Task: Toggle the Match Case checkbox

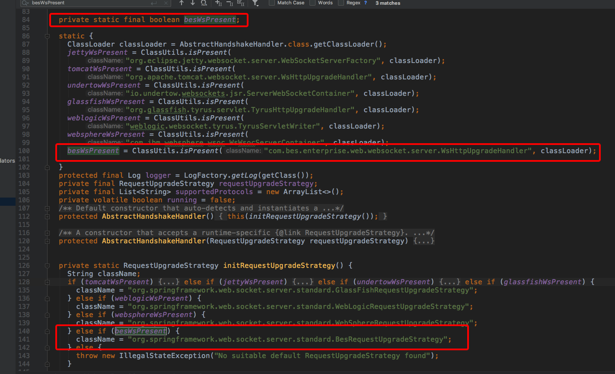Action: pyautogui.click(x=272, y=3)
